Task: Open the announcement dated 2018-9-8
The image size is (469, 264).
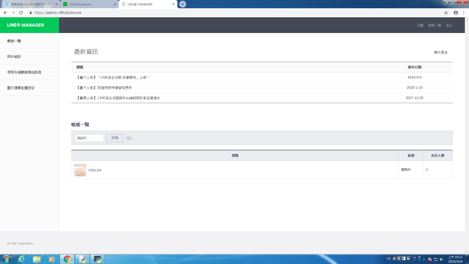Action: coord(113,77)
